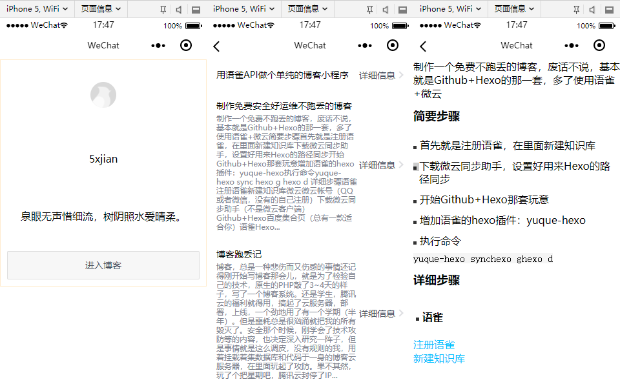Image resolution: width=620 pixels, height=384 pixels.
Task: Open 页面信息 dropdown in second panel
Action: pos(307,8)
